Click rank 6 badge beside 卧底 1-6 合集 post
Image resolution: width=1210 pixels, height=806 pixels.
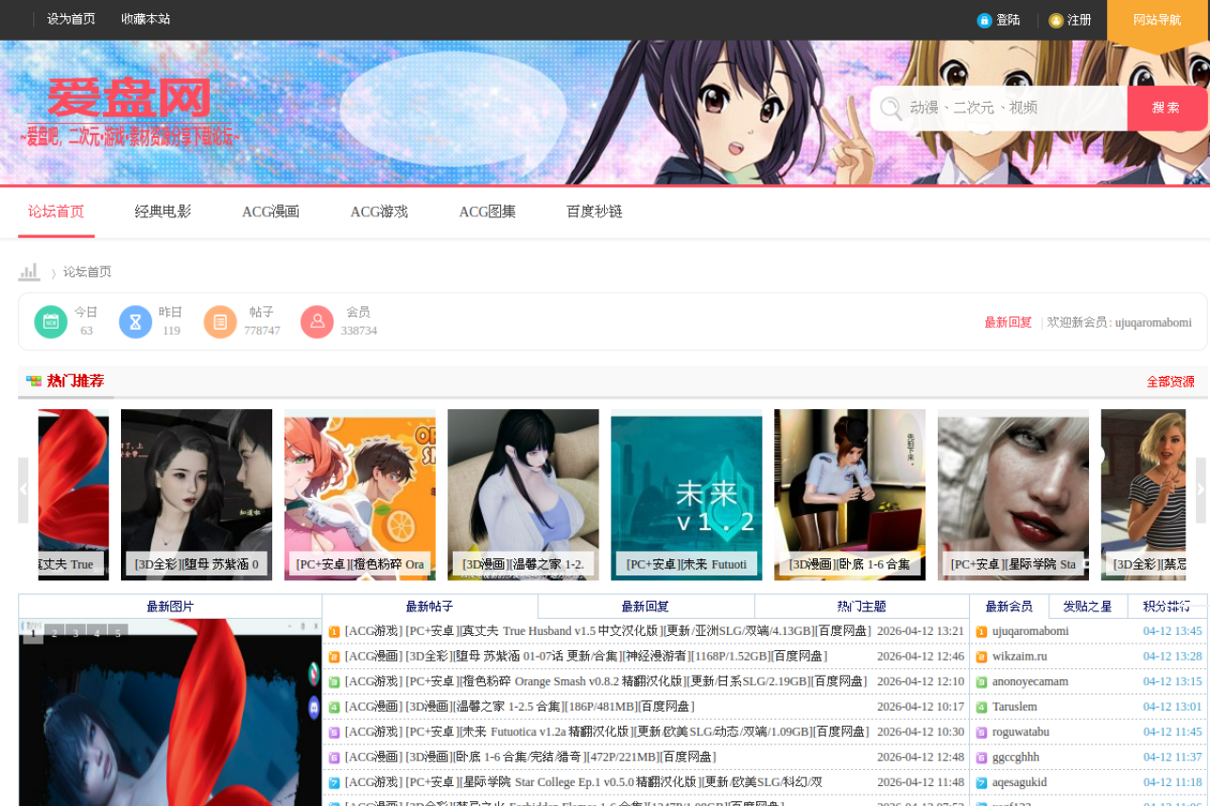(334, 757)
